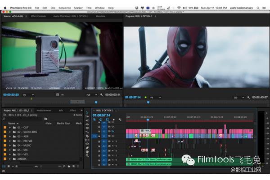The image size is (270, 180).
Task: Click Source monitor playhead marker
Action: [96, 102]
